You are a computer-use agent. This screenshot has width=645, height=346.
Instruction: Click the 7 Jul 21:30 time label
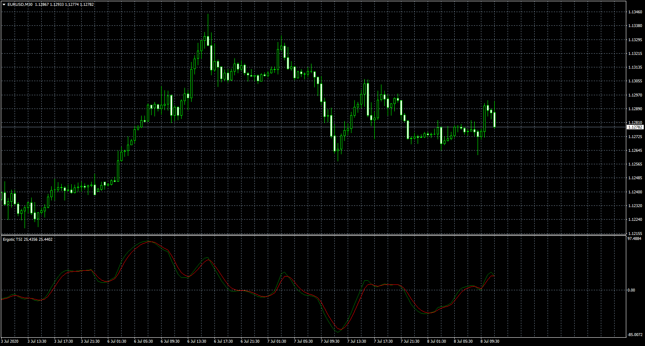tap(410, 341)
